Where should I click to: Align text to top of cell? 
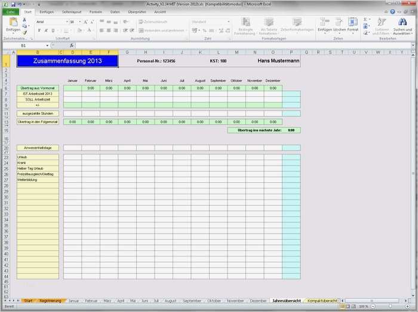102,22
